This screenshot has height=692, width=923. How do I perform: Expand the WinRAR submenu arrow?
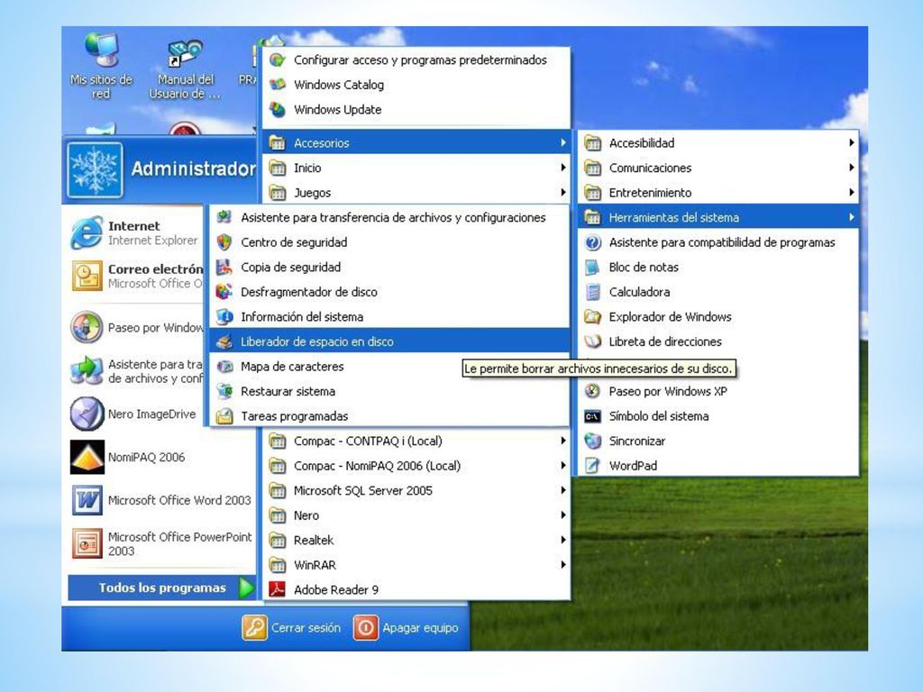tap(562, 565)
